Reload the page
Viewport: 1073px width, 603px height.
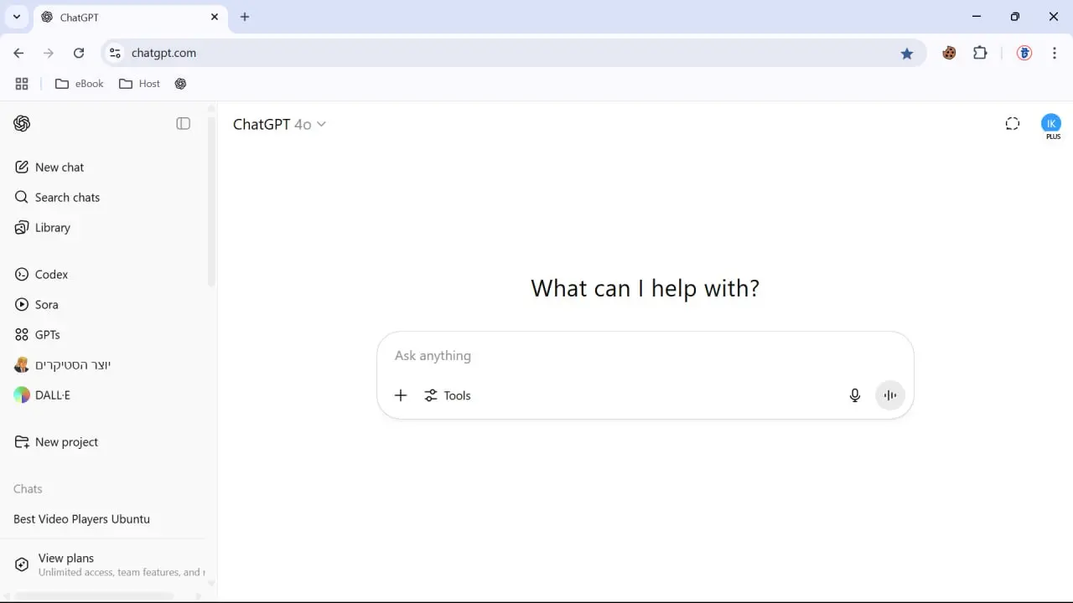[x=79, y=53]
